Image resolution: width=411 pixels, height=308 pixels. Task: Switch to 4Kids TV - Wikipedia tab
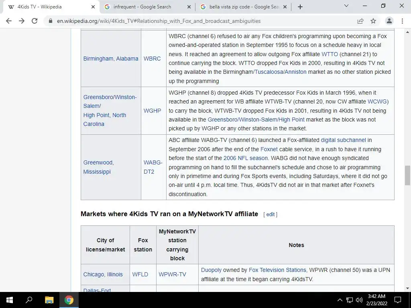point(51,7)
